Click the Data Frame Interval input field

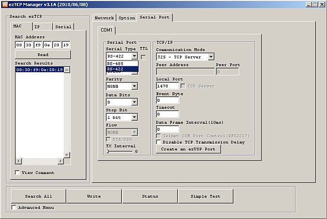pyautogui.click(x=168, y=129)
